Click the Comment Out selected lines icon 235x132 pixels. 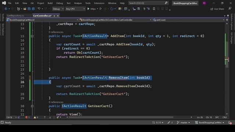[x=144, y=9]
